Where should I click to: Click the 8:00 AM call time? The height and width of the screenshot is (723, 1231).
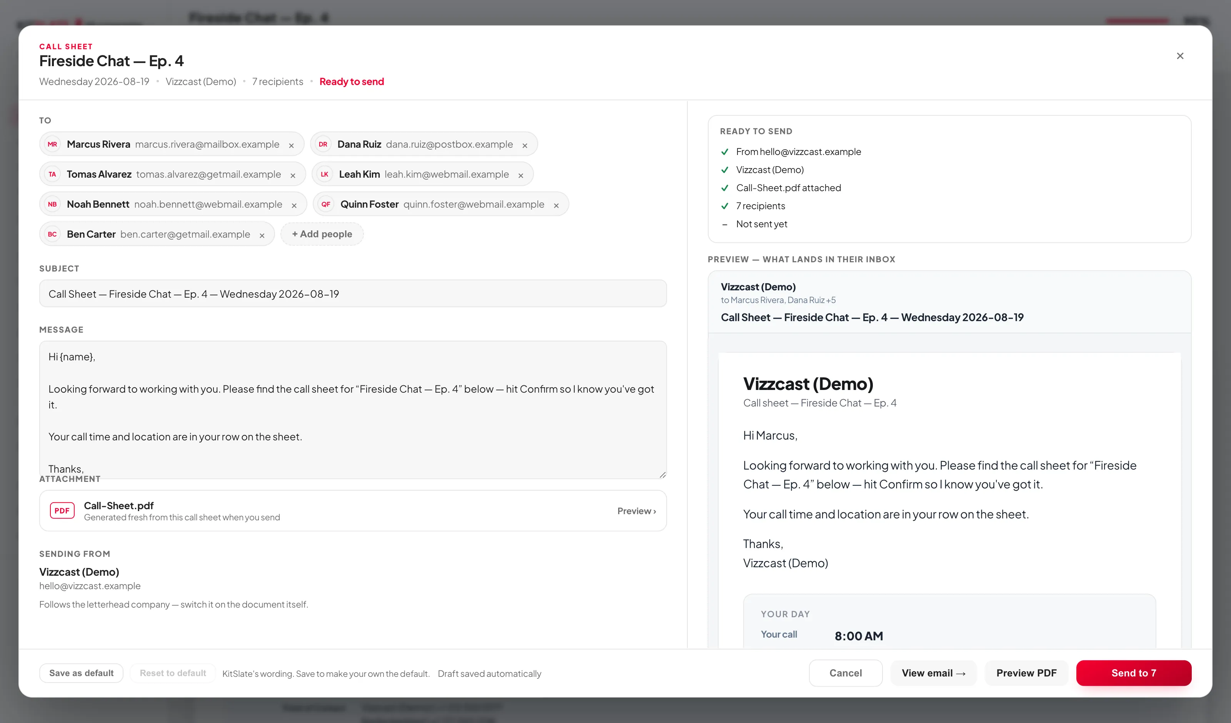[859, 636]
